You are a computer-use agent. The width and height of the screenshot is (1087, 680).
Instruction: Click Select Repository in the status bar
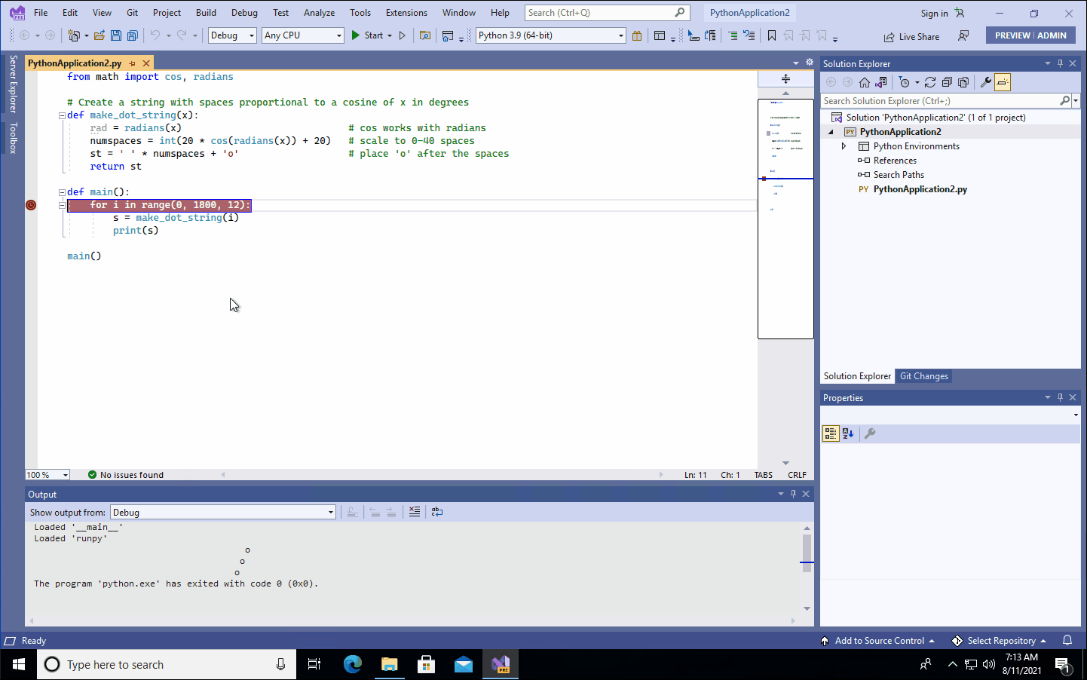[1000, 641]
